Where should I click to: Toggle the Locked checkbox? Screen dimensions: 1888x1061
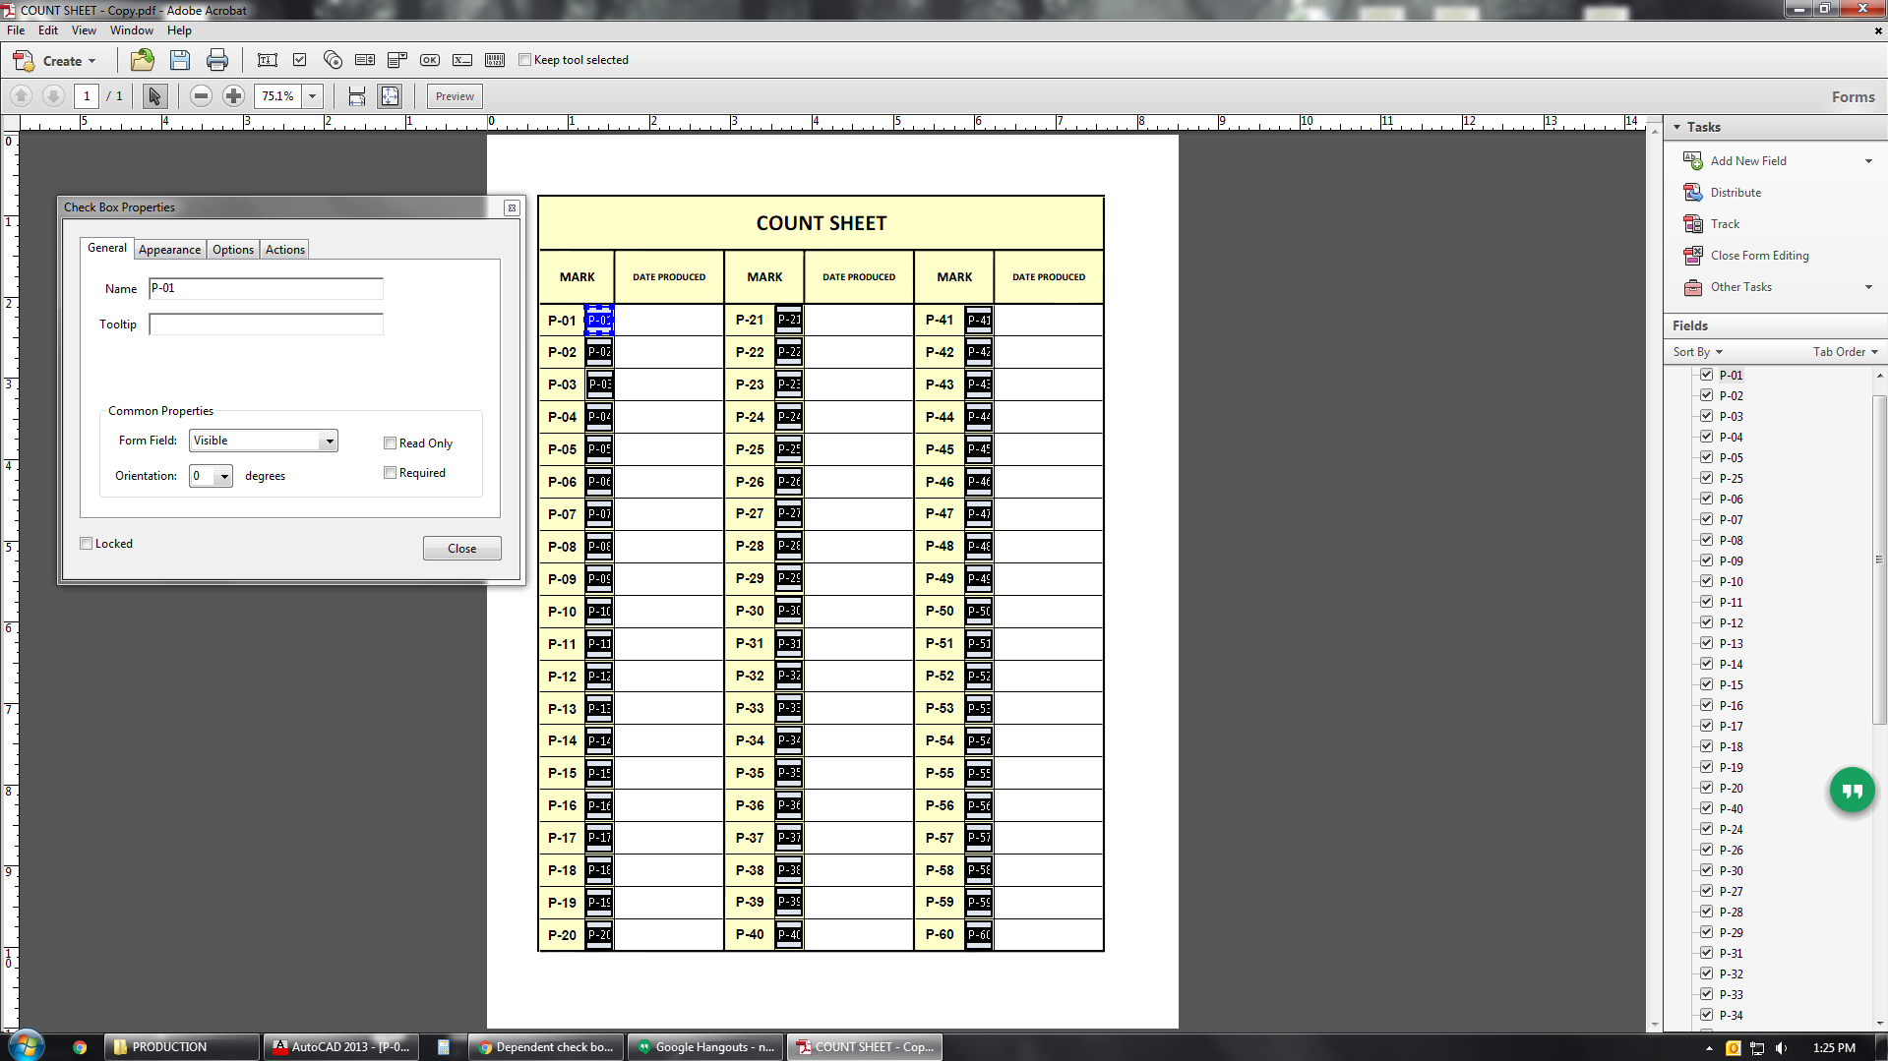[x=86, y=543]
